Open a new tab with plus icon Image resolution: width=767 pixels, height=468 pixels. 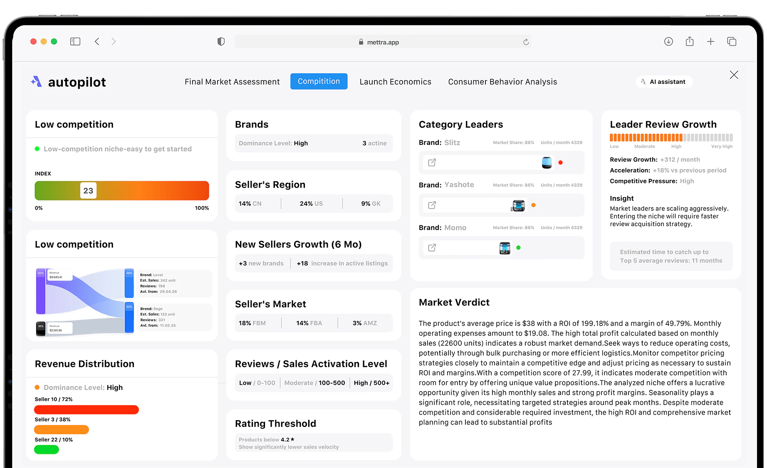click(x=711, y=42)
